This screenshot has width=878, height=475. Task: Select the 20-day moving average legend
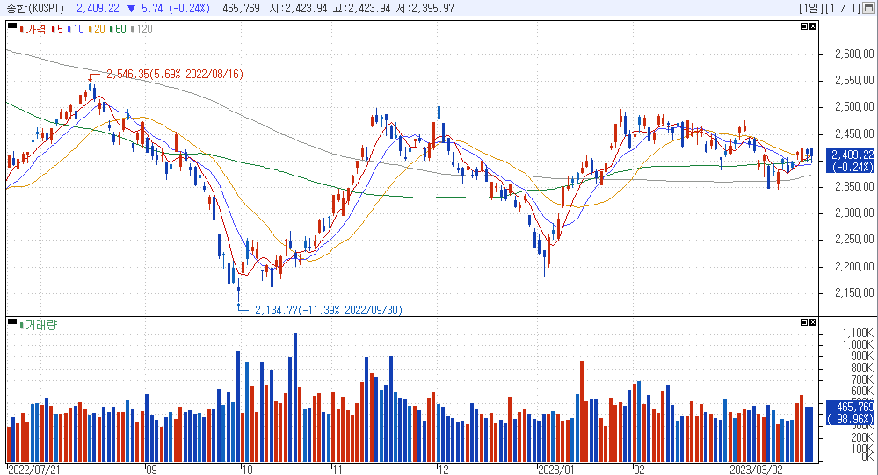pyautogui.click(x=97, y=29)
